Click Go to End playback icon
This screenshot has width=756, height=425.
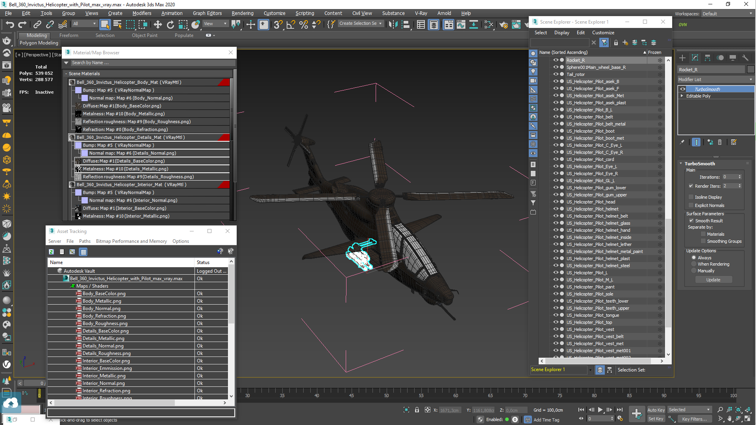620,410
